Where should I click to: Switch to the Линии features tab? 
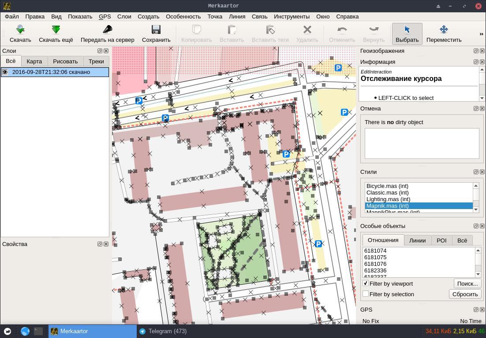point(417,240)
